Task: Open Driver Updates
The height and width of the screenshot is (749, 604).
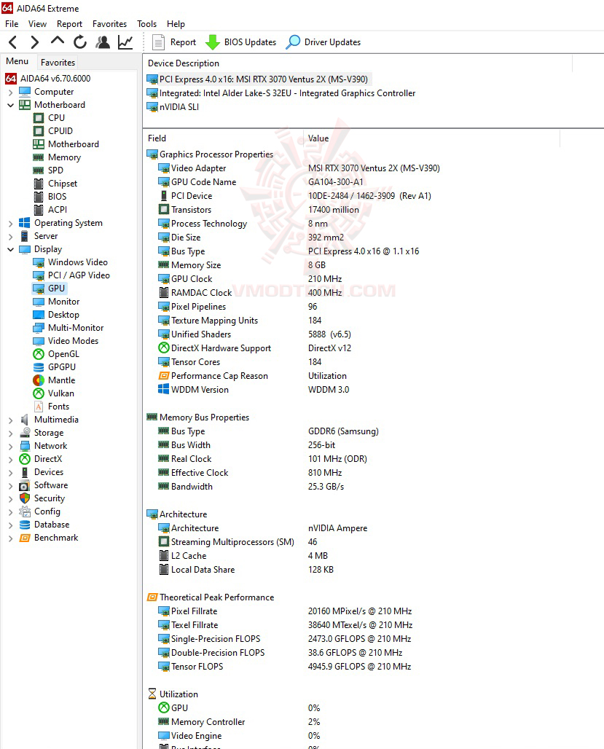Action: tap(323, 42)
